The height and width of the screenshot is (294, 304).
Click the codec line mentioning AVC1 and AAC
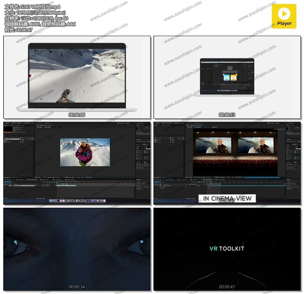tap(40, 24)
